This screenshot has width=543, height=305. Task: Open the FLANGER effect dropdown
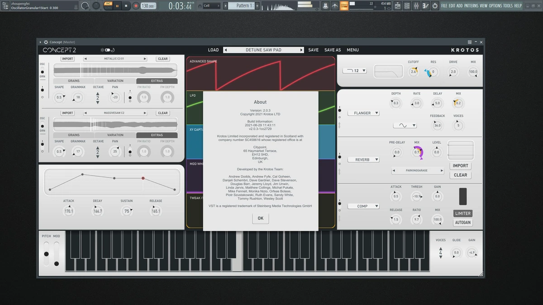363,113
